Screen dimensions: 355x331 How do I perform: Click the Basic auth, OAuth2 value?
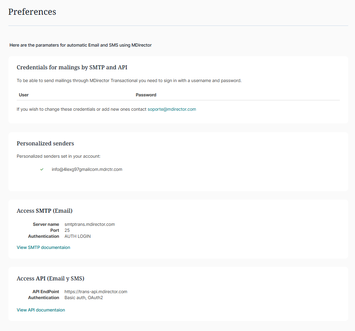[84, 298]
